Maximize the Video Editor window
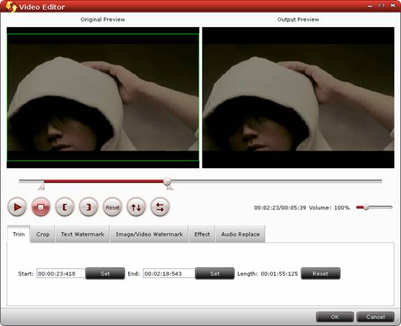Image resolution: width=401 pixels, height=326 pixels. pos(382,6)
